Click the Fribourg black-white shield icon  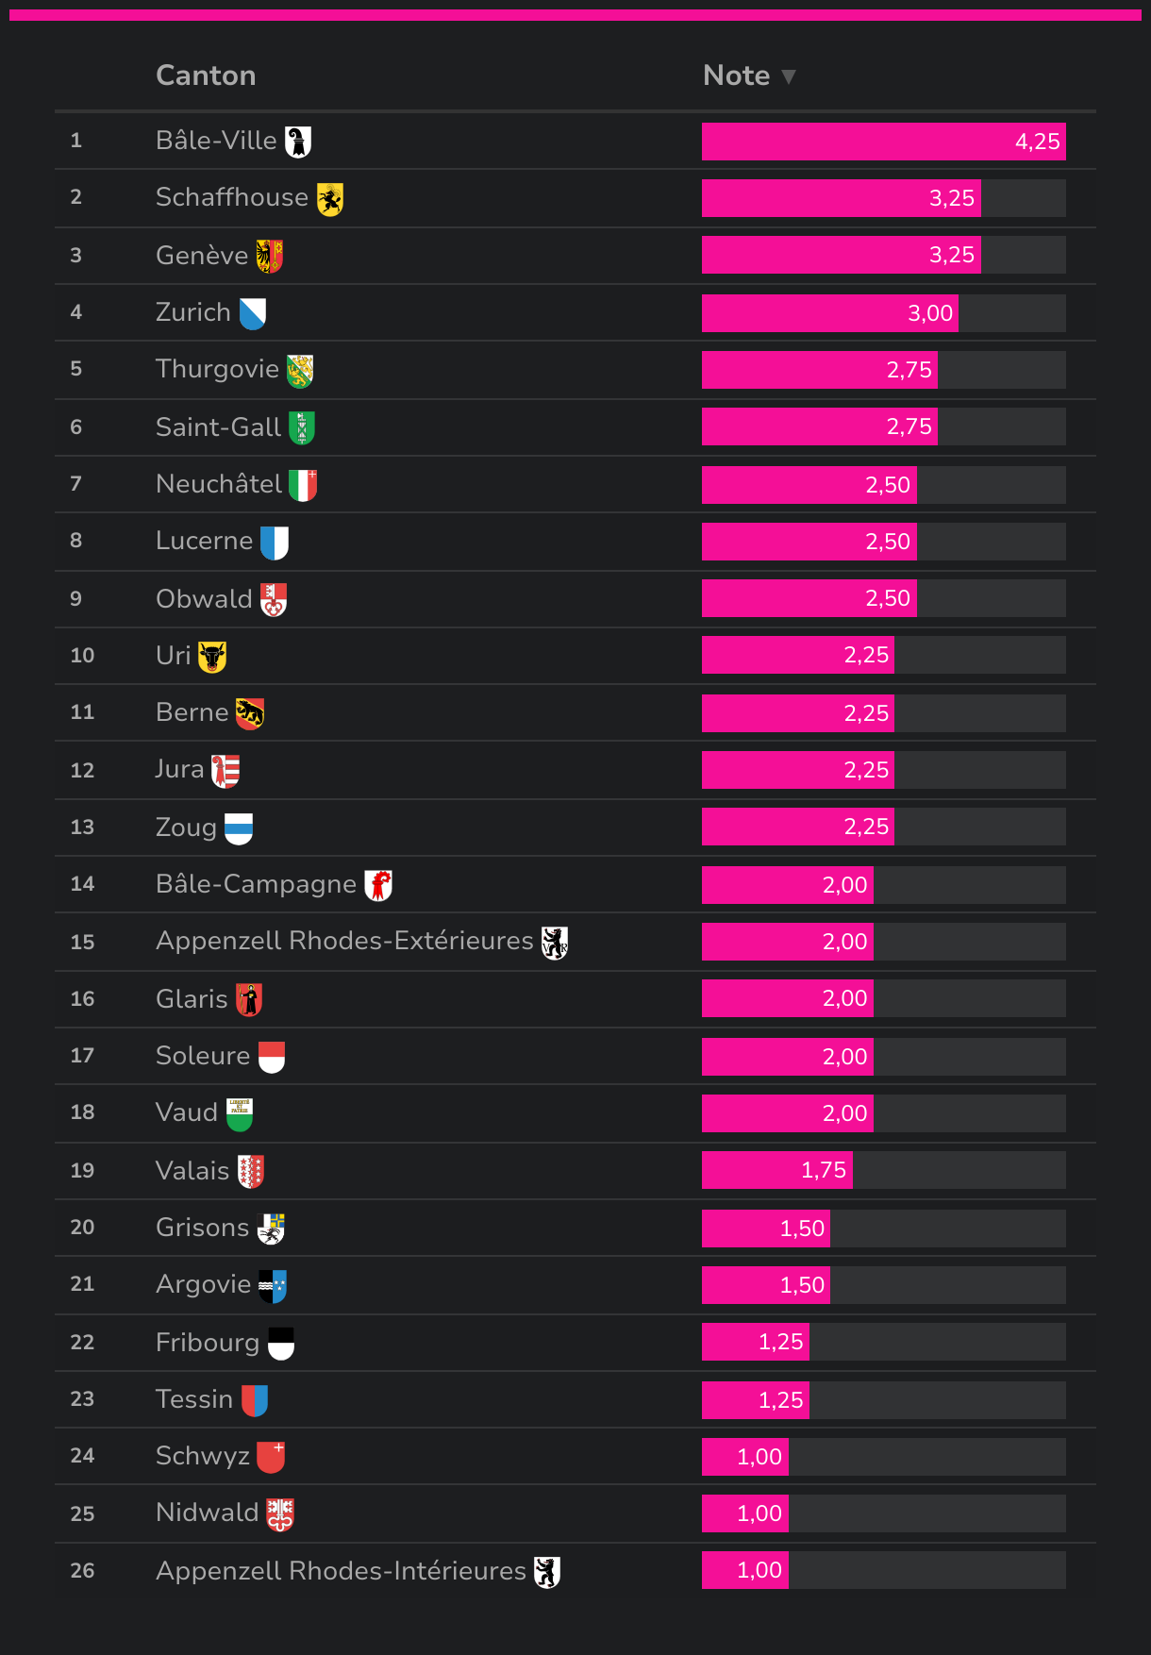(281, 1344)
